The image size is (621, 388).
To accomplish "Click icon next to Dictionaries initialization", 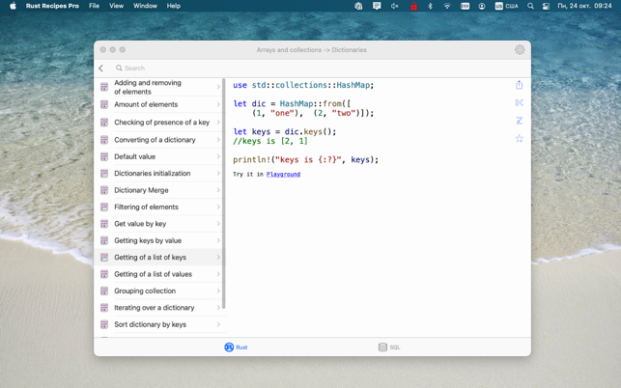I will tap(104, 174).
